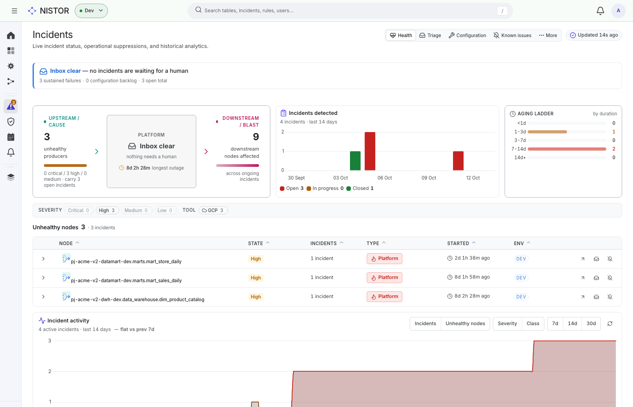Mute alerts for mart_store_daily node

coord(610,259)
